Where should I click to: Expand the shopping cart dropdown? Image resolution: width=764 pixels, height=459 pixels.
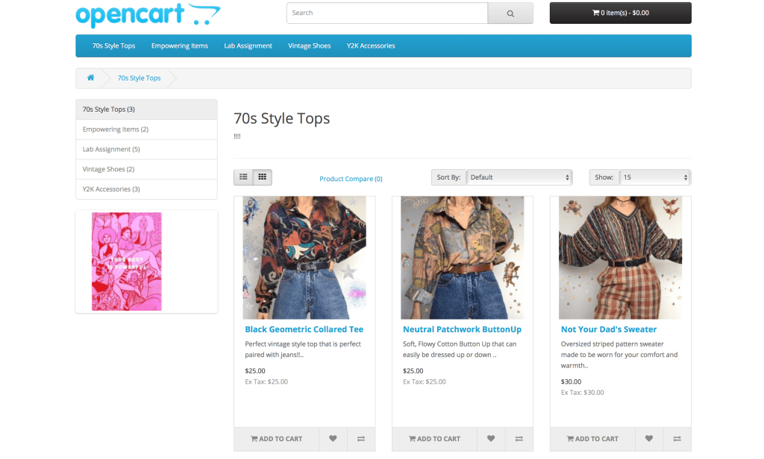(x=620, y=13)
